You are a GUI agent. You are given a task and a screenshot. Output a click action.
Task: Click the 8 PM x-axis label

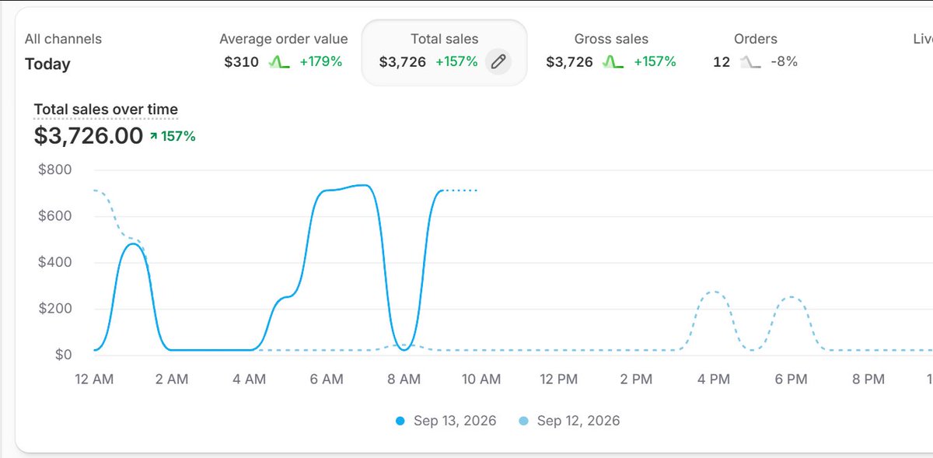(868, 379)
